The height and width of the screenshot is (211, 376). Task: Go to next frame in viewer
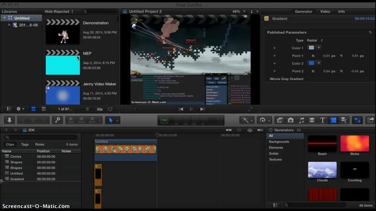coord(202,109)
